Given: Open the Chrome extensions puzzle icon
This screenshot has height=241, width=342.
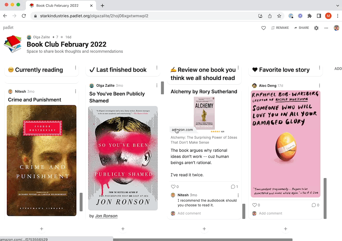Looking at the screenshot, I should tap(310, 16).
